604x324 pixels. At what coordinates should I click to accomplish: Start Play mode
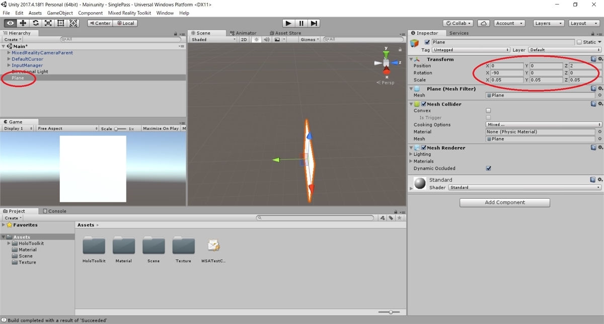click(288, 23)
